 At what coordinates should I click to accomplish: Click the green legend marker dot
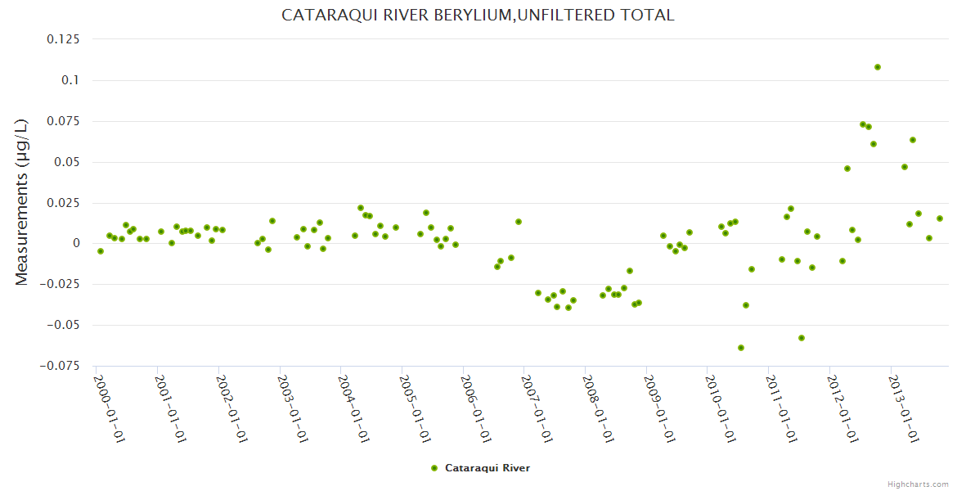[434, 468]
